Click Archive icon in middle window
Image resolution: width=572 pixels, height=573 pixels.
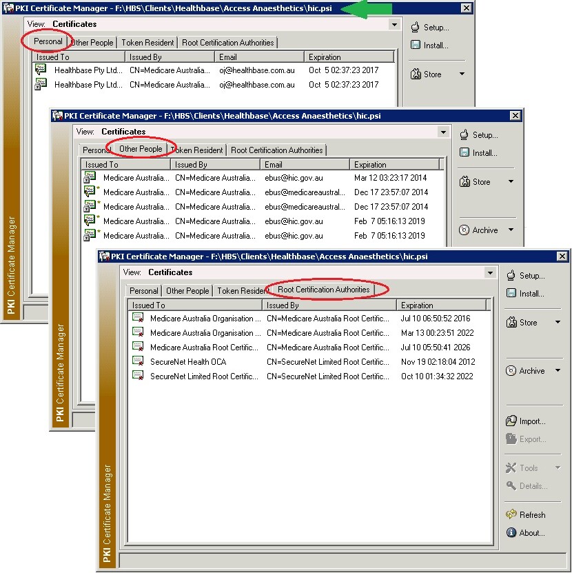[x=464, y=230]
